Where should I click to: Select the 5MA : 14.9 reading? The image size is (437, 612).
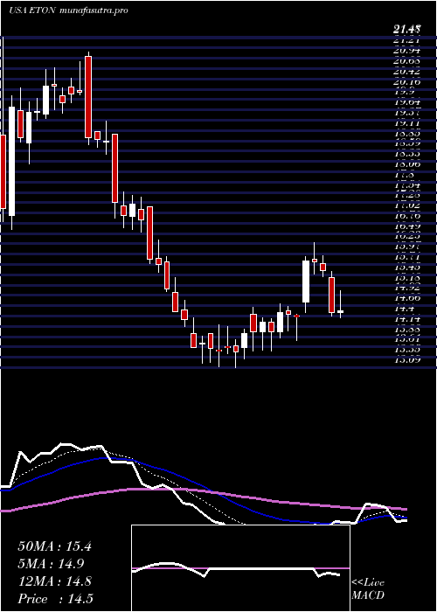[51, 564]
